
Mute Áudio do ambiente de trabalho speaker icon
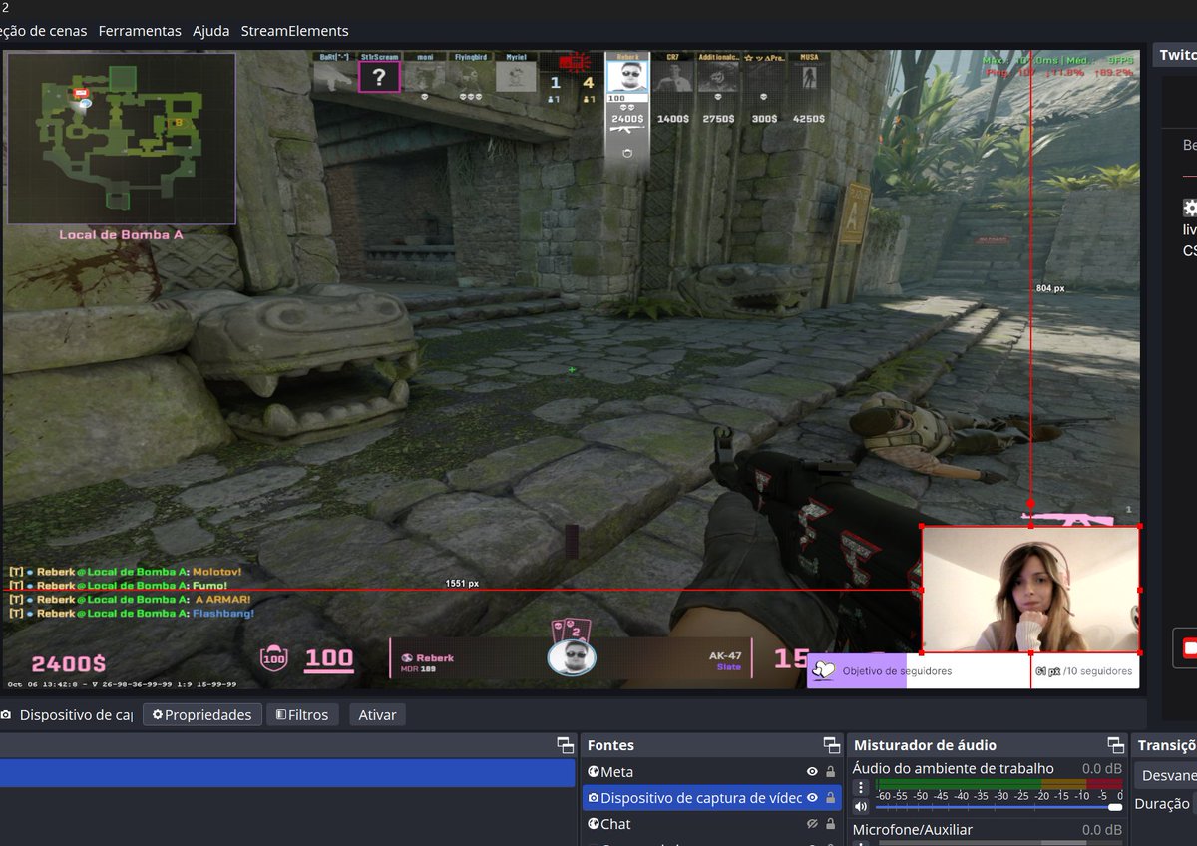point(861,806)
